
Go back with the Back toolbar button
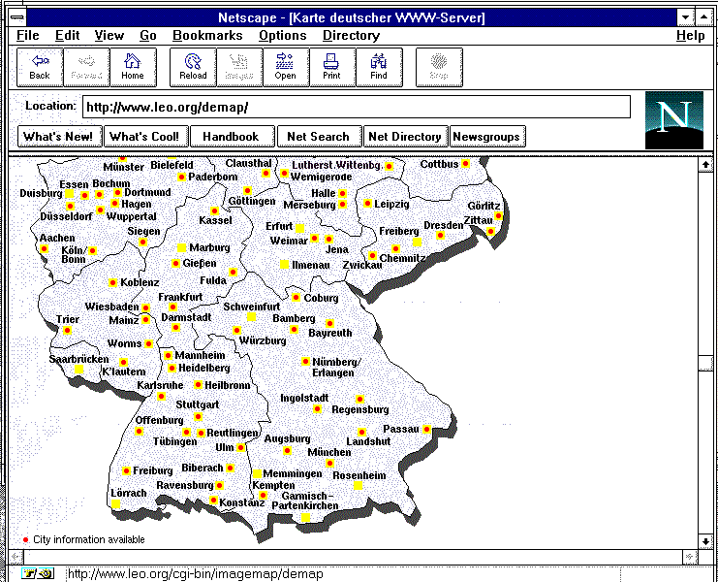(40, 67)
